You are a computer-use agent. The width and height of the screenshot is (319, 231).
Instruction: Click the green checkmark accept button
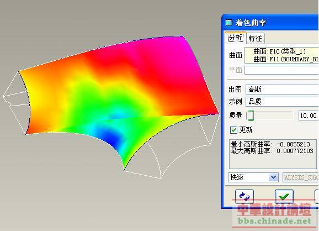284,196
